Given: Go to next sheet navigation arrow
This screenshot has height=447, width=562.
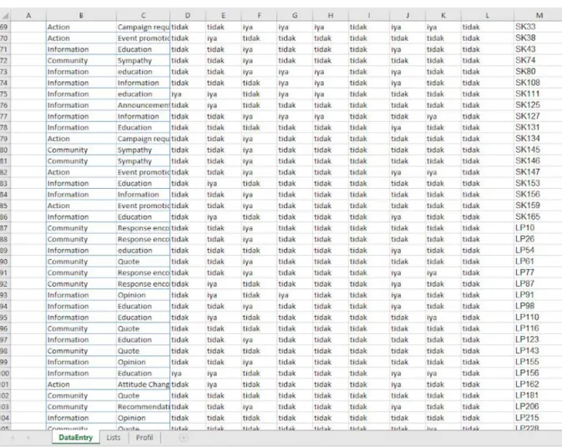Looking at the screenshot, I should coord(28,438).
